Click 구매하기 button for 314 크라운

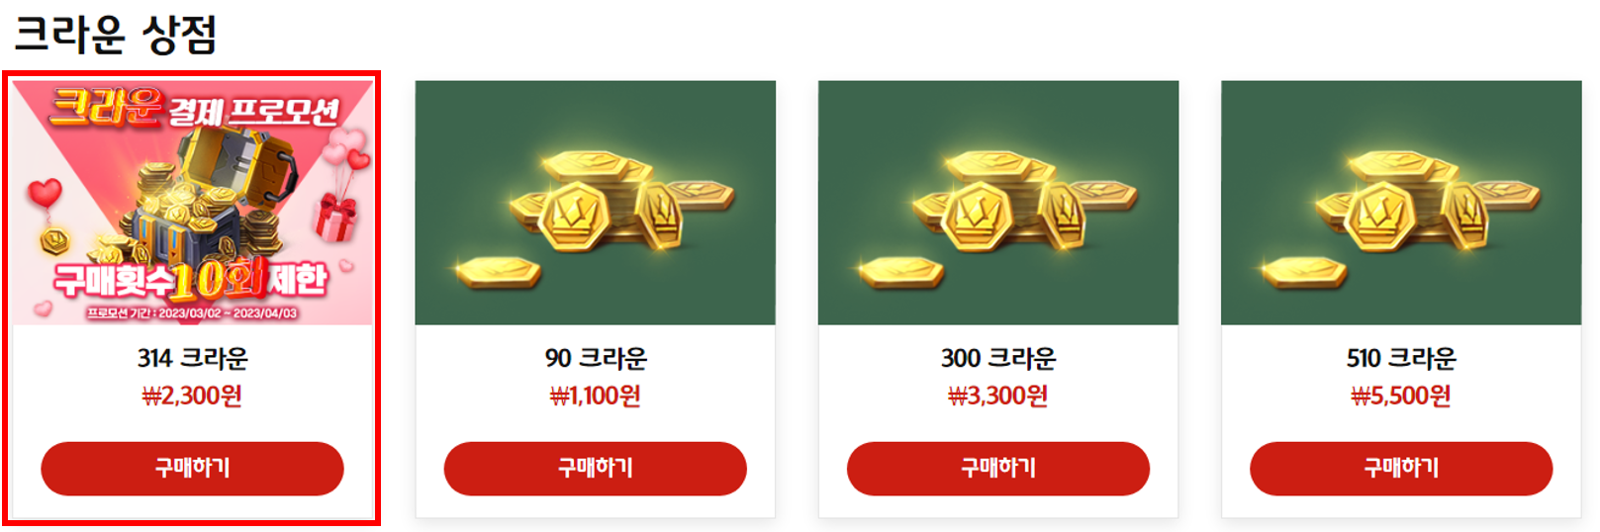click(x=192, y=468)
